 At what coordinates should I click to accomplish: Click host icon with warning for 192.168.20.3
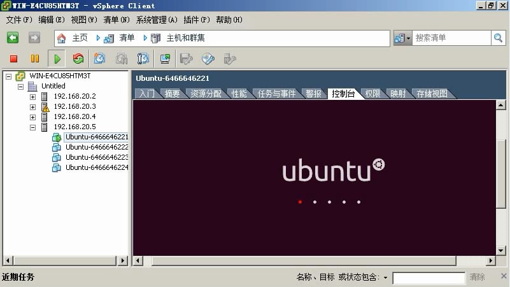pyautogui.click(x=45, y=107)
